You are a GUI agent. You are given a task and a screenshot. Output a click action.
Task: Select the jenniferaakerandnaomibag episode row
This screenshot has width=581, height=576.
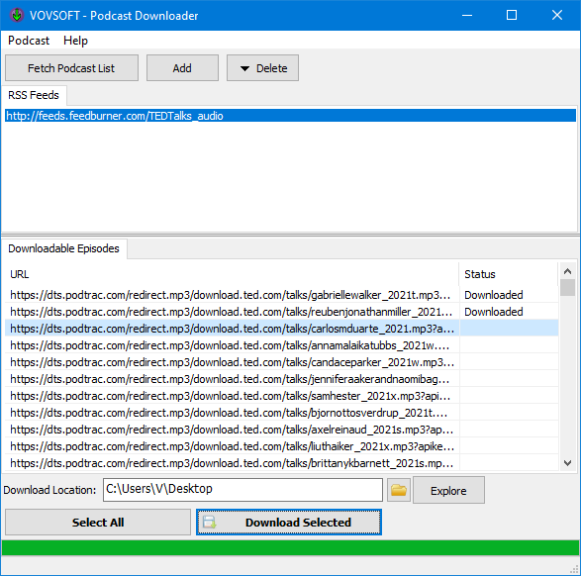pos(282,379)
